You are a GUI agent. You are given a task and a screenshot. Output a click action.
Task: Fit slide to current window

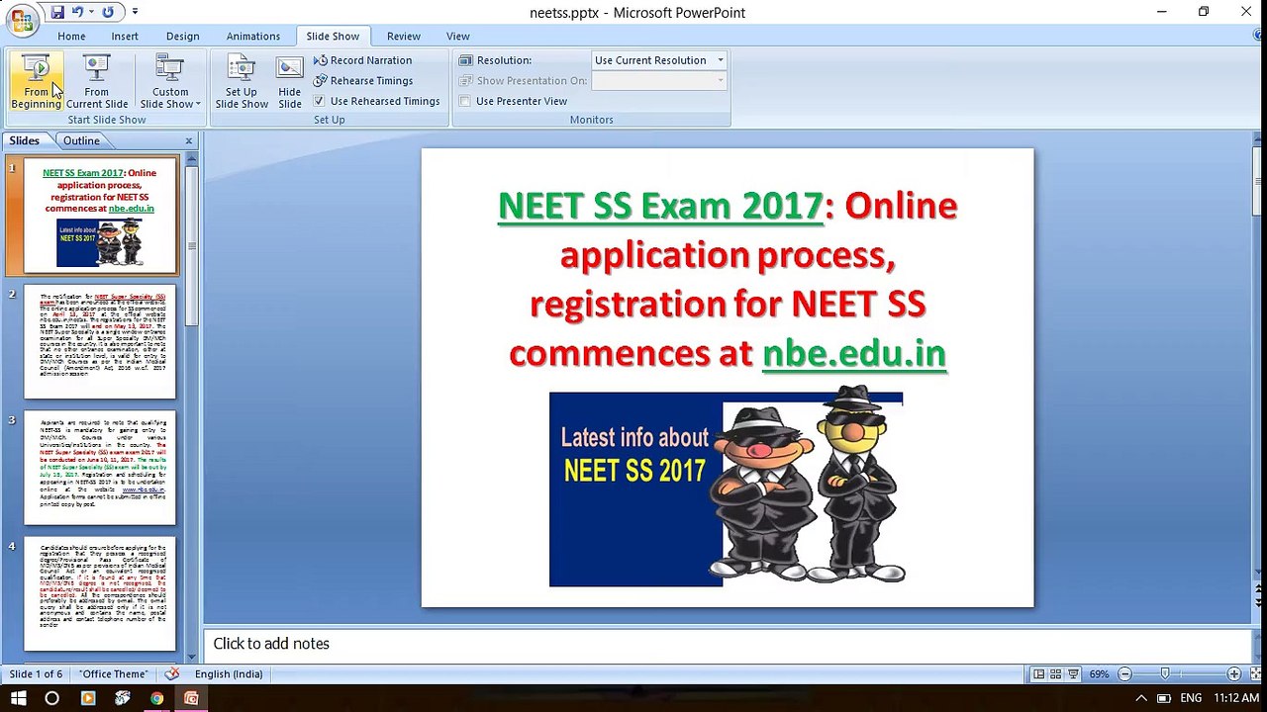click(x=1254, y=674)
